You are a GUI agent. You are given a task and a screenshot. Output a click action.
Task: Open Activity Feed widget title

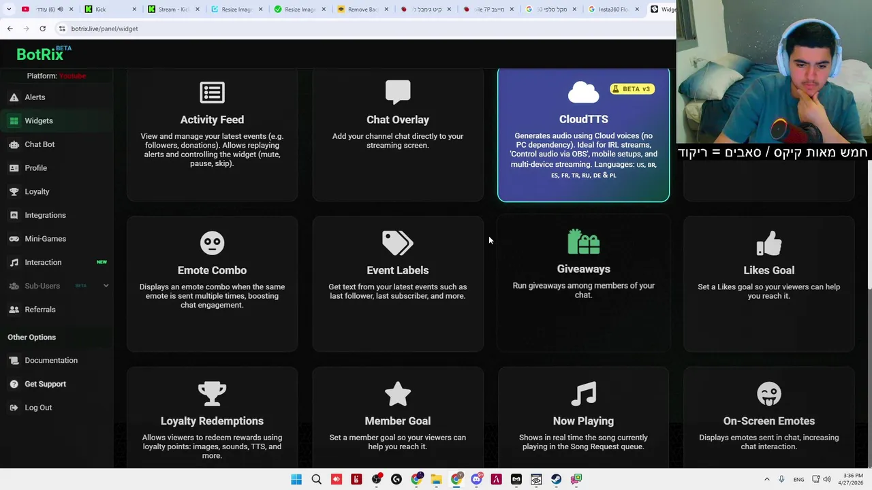(212, 120)
